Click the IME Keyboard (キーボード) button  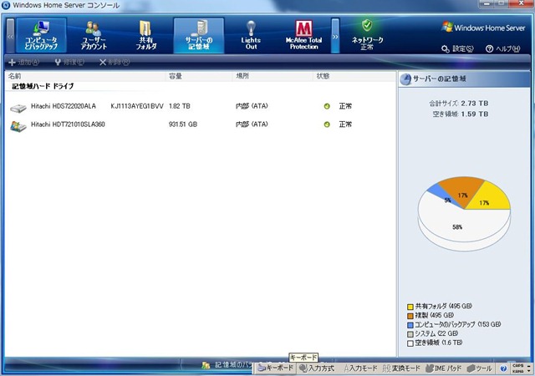[x=276, y=368]
